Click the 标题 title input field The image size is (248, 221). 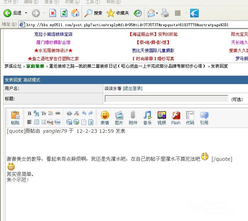click(166, 99)
